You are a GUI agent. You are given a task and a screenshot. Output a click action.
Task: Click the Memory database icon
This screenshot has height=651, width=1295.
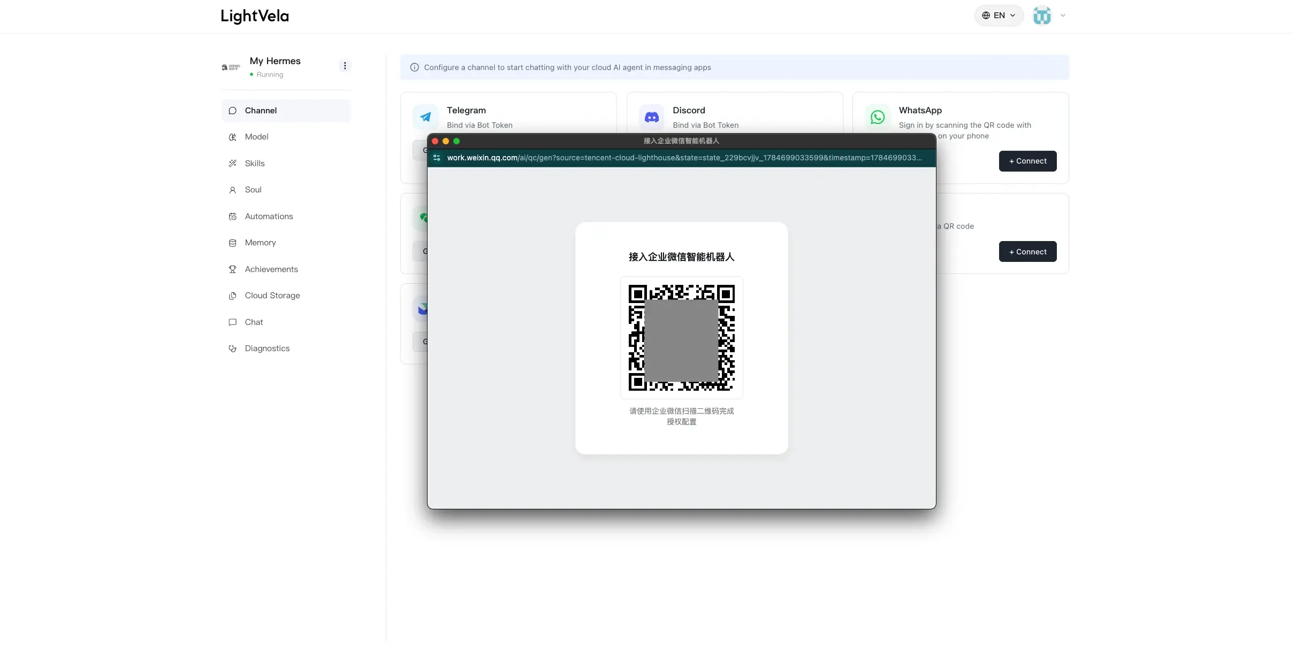click(x=233, y=243)
